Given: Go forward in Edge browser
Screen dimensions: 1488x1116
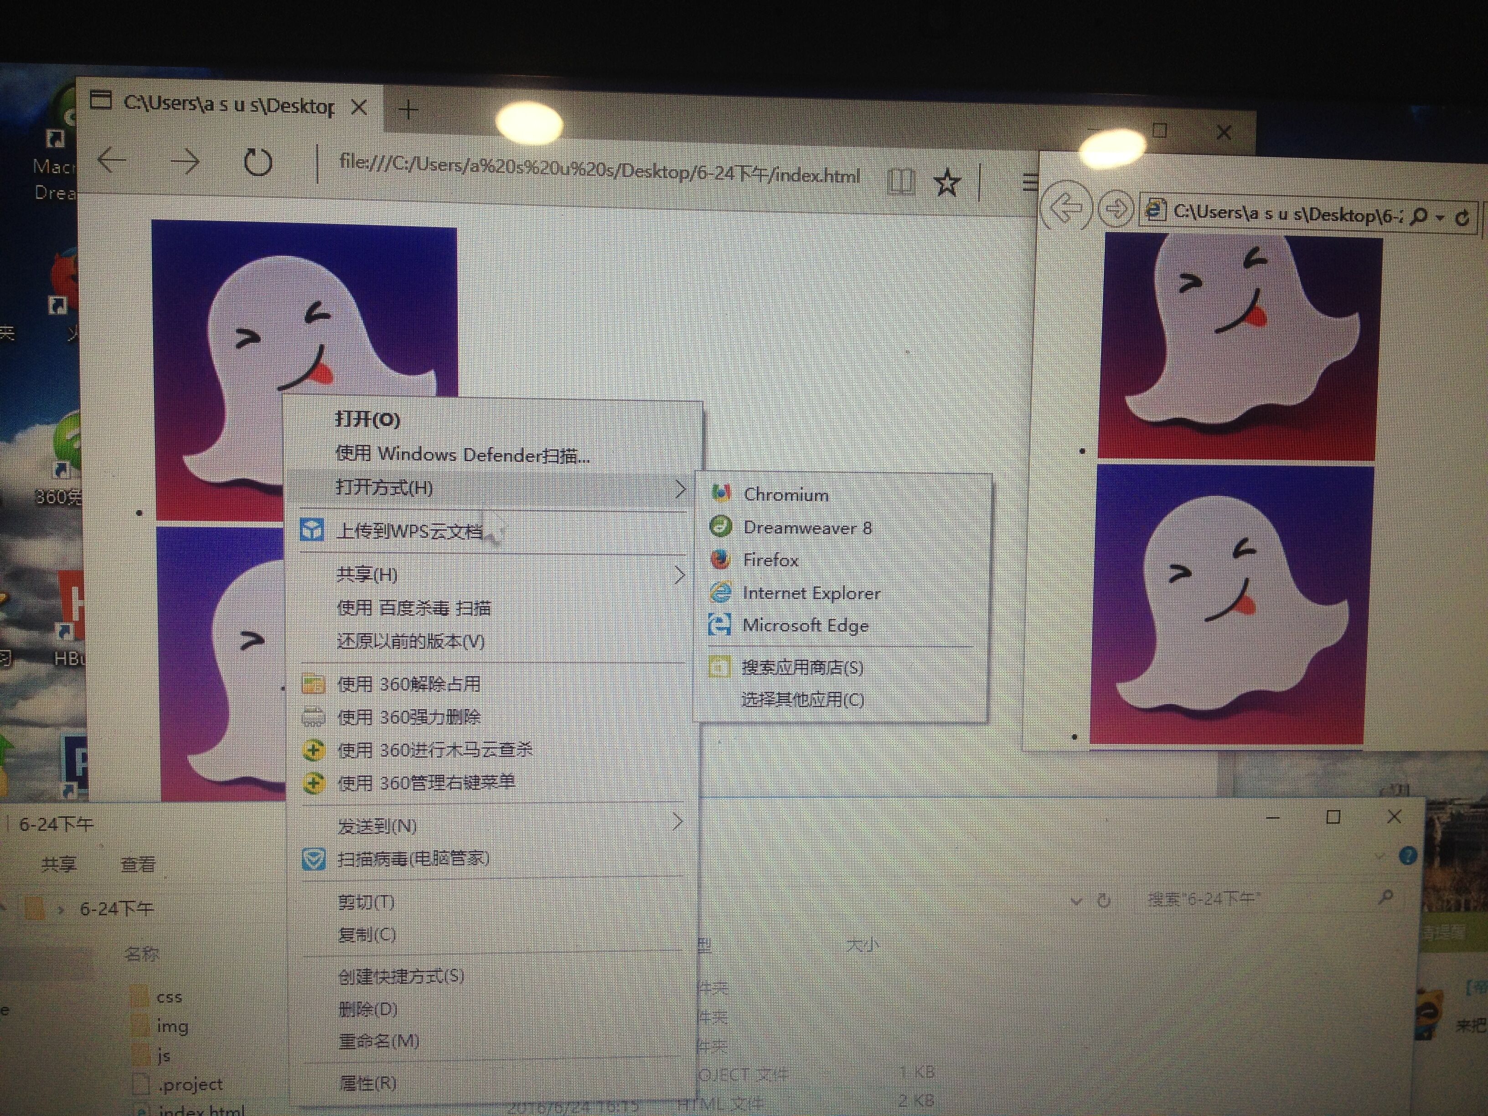Looking at the screenshot, I should tap(185, 161).
